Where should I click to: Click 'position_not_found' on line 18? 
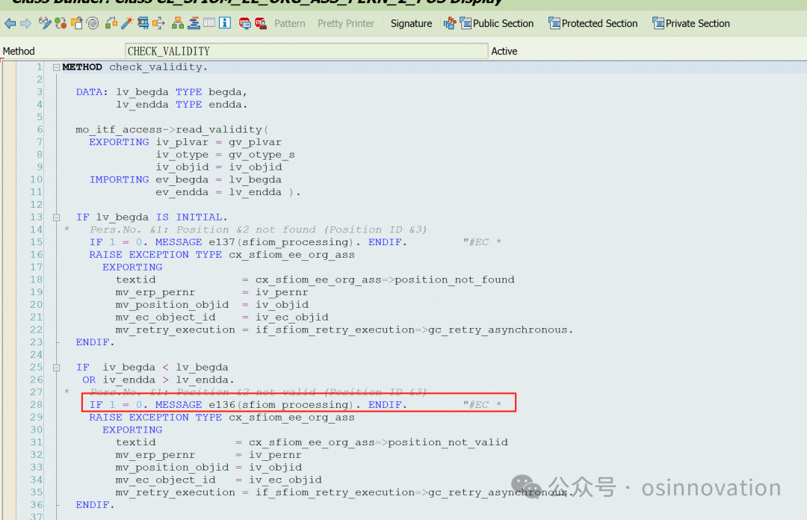click(x=454, y=279)
